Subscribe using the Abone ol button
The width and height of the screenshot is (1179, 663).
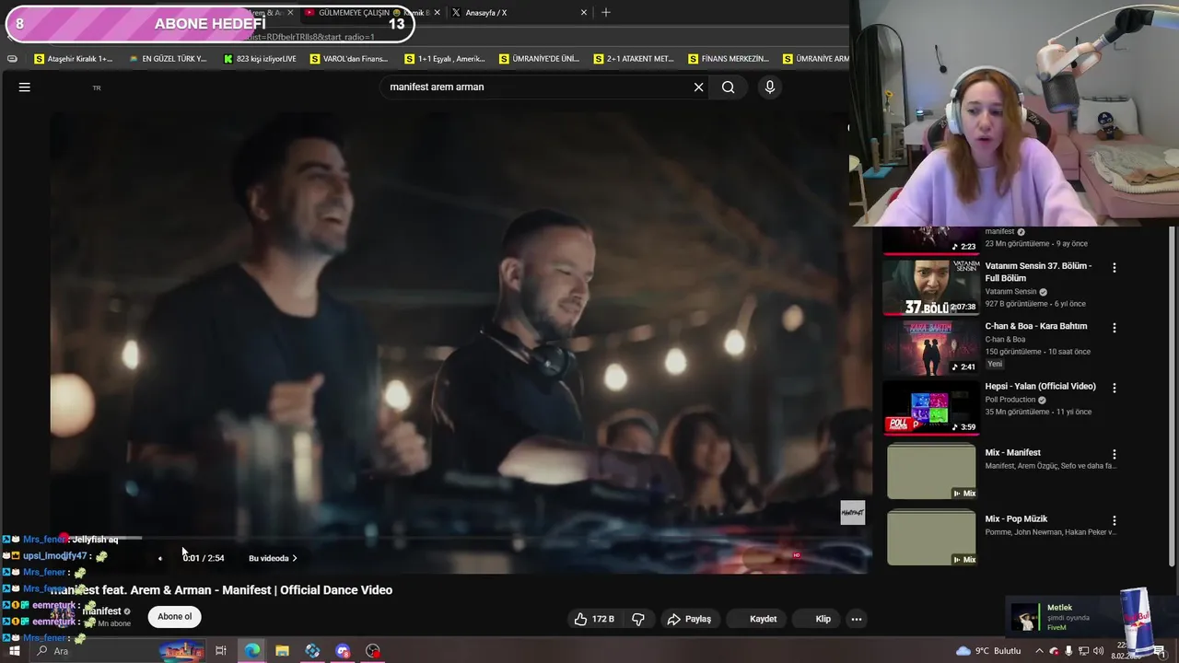coord(175,617)
